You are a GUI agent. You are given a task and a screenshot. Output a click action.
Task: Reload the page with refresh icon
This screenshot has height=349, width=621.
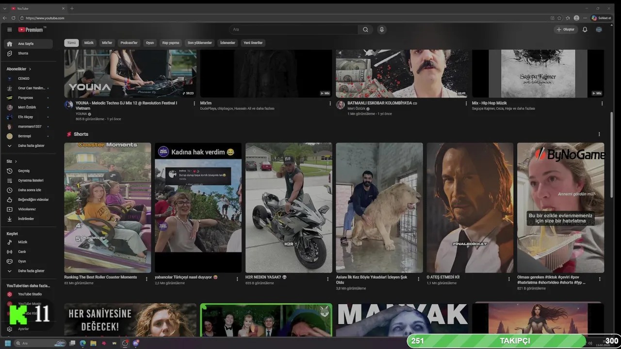point(13,18)
